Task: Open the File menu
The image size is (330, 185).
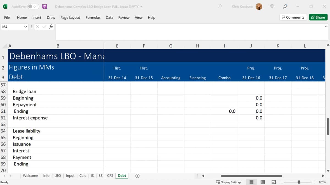Action: (7, 18)
